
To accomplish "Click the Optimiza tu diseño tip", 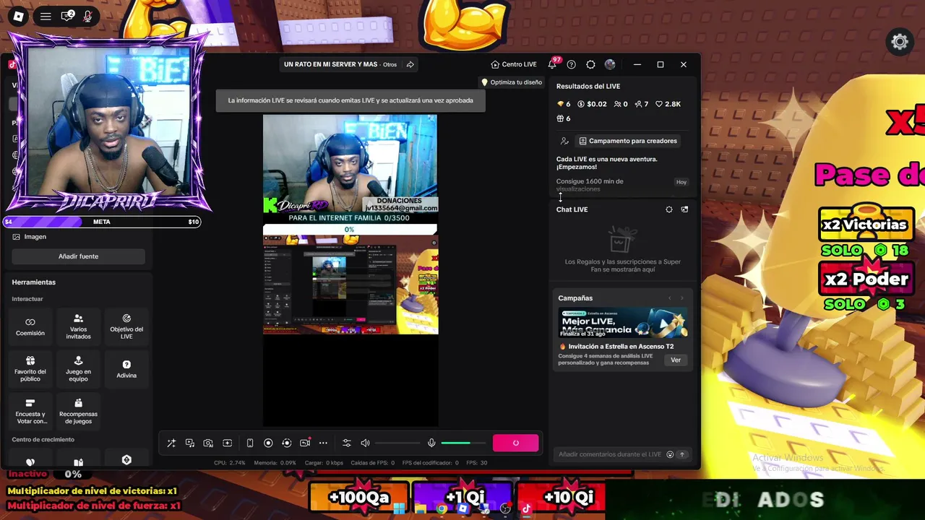I will pyautogui.click(x=512, y=82).
